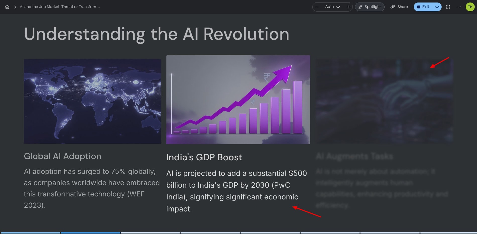
Task: Enter fullscreen with the expand icon
Action: (448, 7)
